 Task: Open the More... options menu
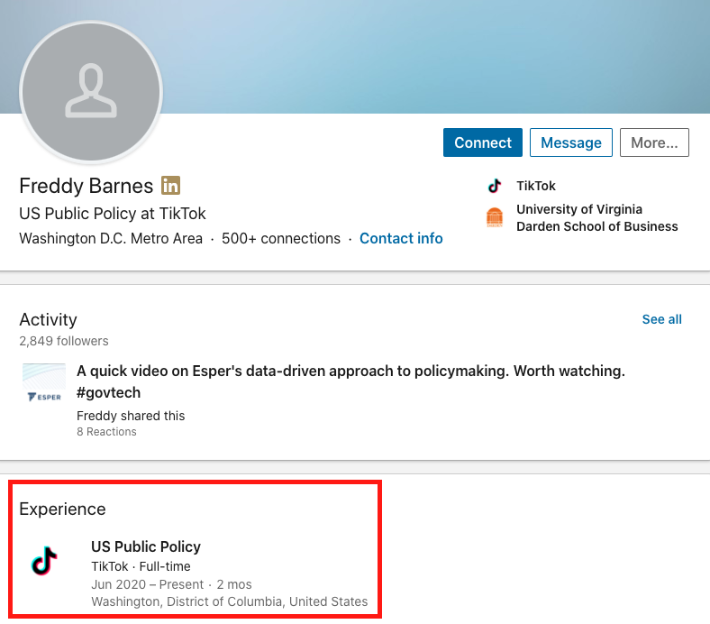654,142
